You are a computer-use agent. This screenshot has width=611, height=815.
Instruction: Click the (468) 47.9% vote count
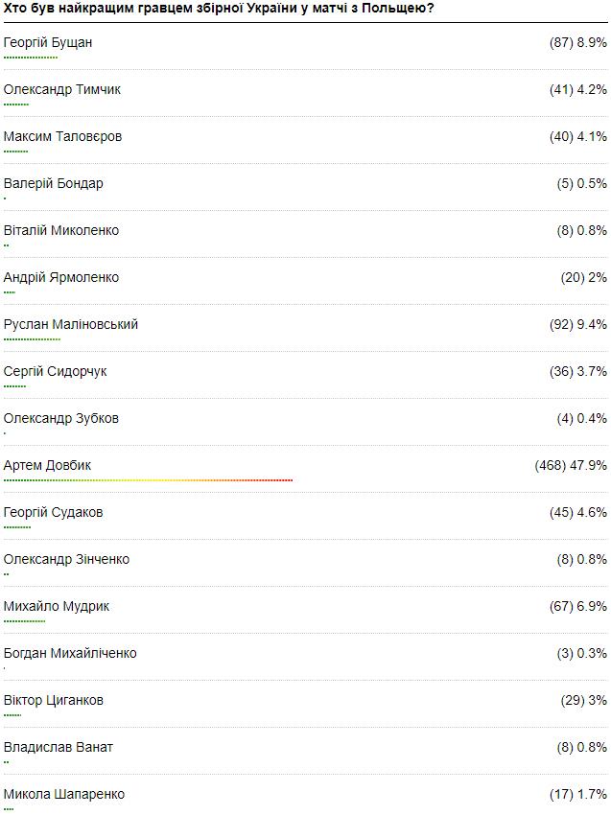(x=571, y=466)
